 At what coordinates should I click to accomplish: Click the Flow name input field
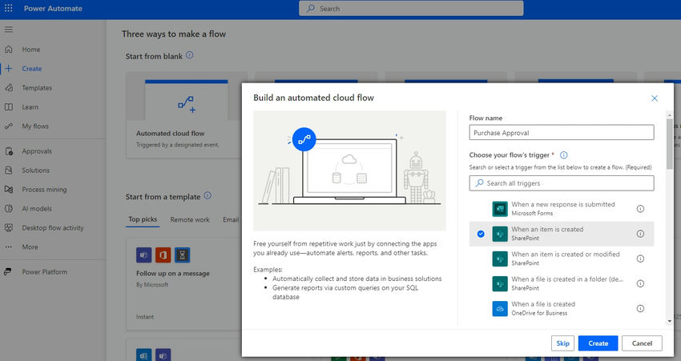[x=561, y=133]
